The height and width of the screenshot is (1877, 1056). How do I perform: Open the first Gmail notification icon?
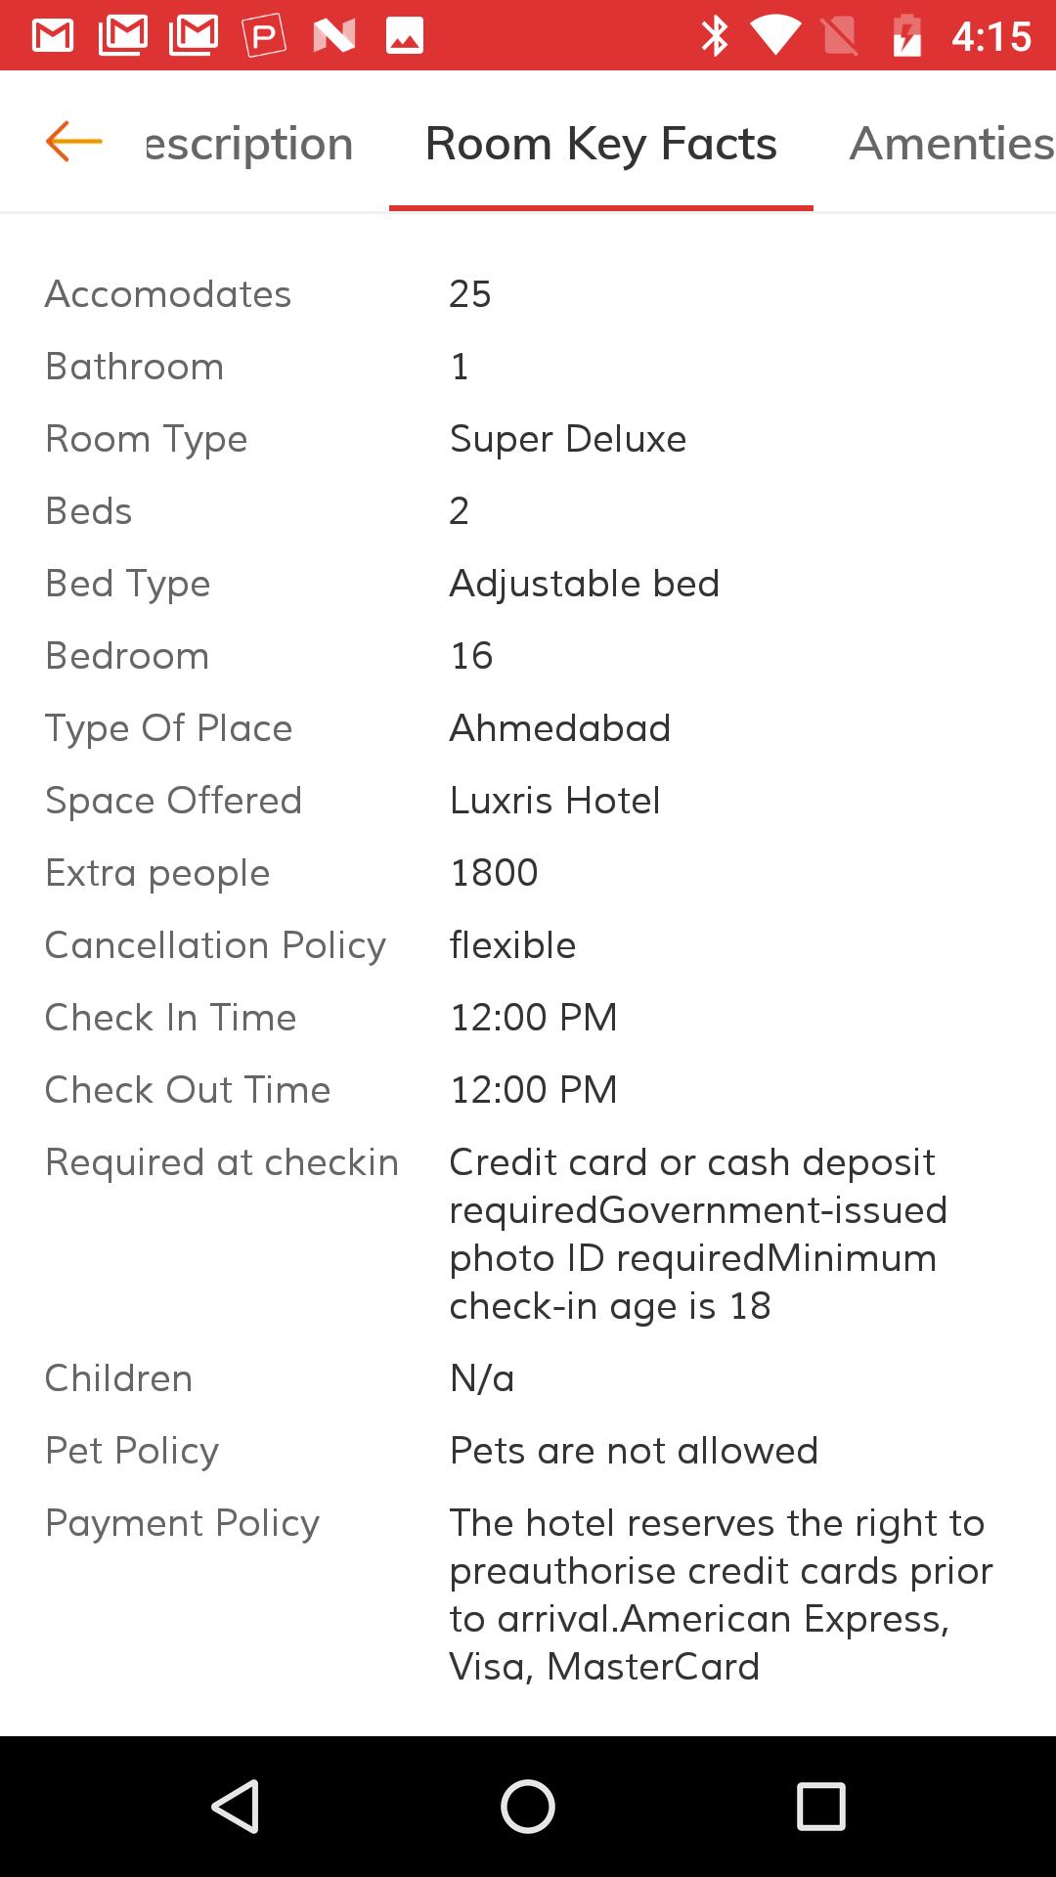coord(53,36)
